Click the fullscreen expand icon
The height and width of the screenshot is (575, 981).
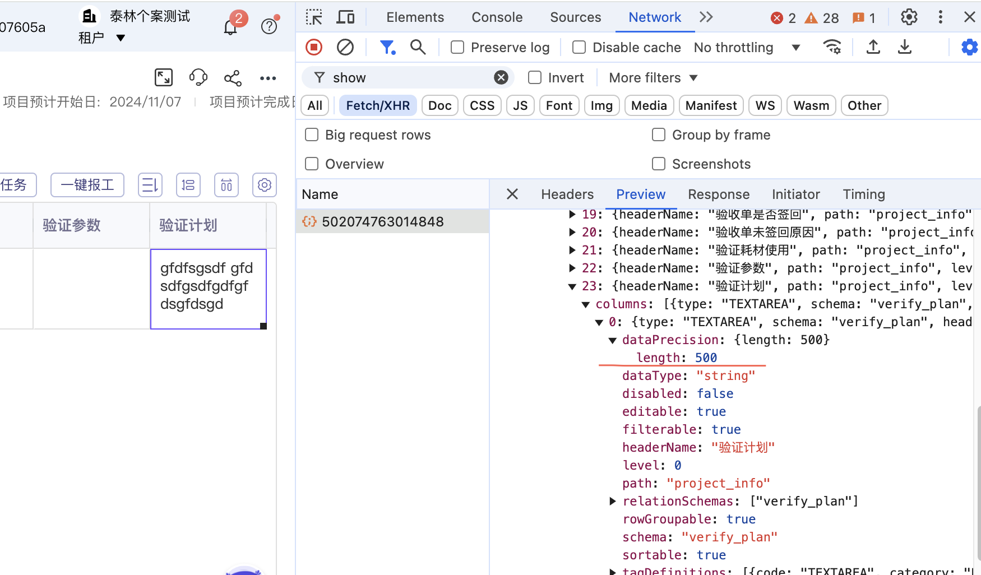pyautogui.click(x=164, y=77)
